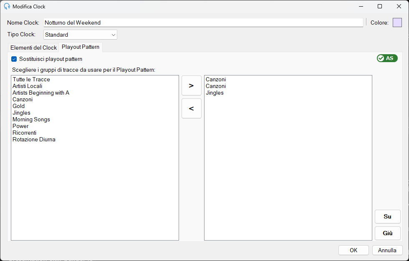Move selected item down with Giù
The image size is (409, 261).
388,233
